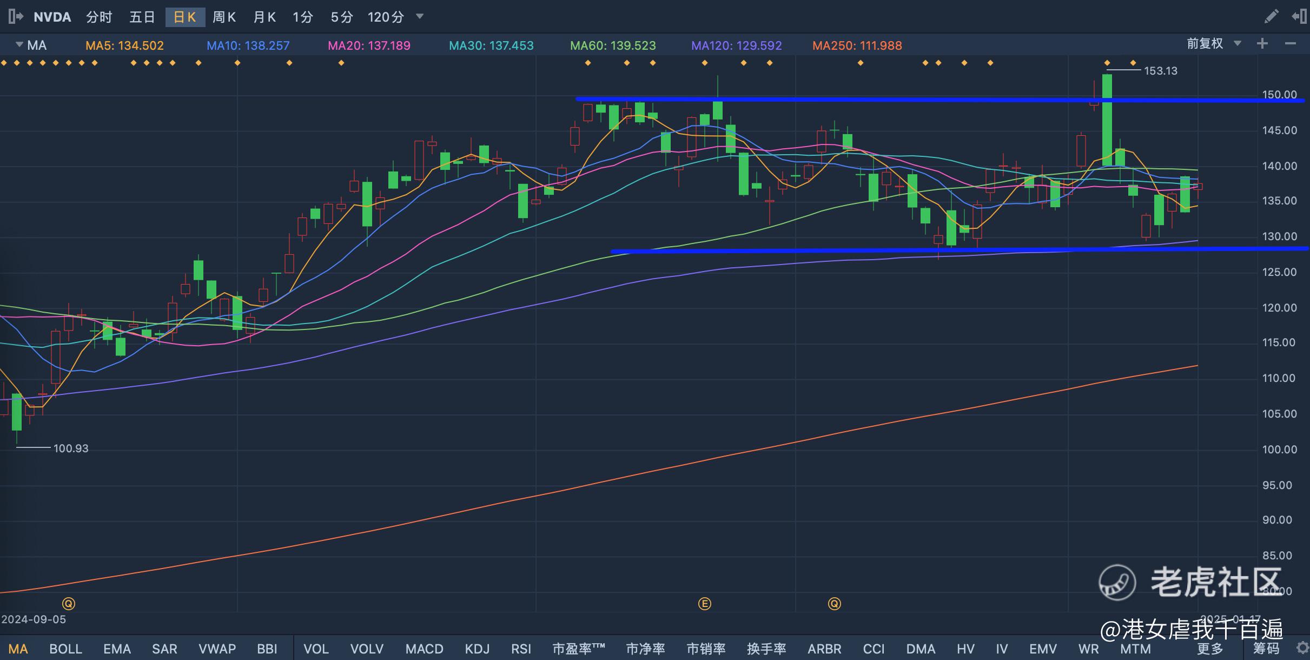1310x660 pixels.
Task: Click the MA5: 134.502 value
Action: coord(124,45)
